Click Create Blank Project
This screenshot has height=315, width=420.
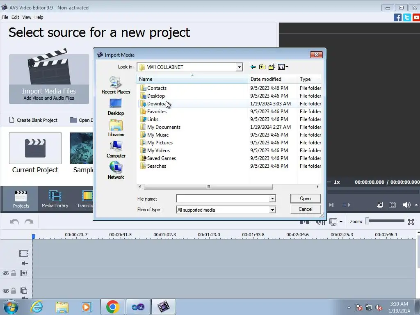point(34,120)
